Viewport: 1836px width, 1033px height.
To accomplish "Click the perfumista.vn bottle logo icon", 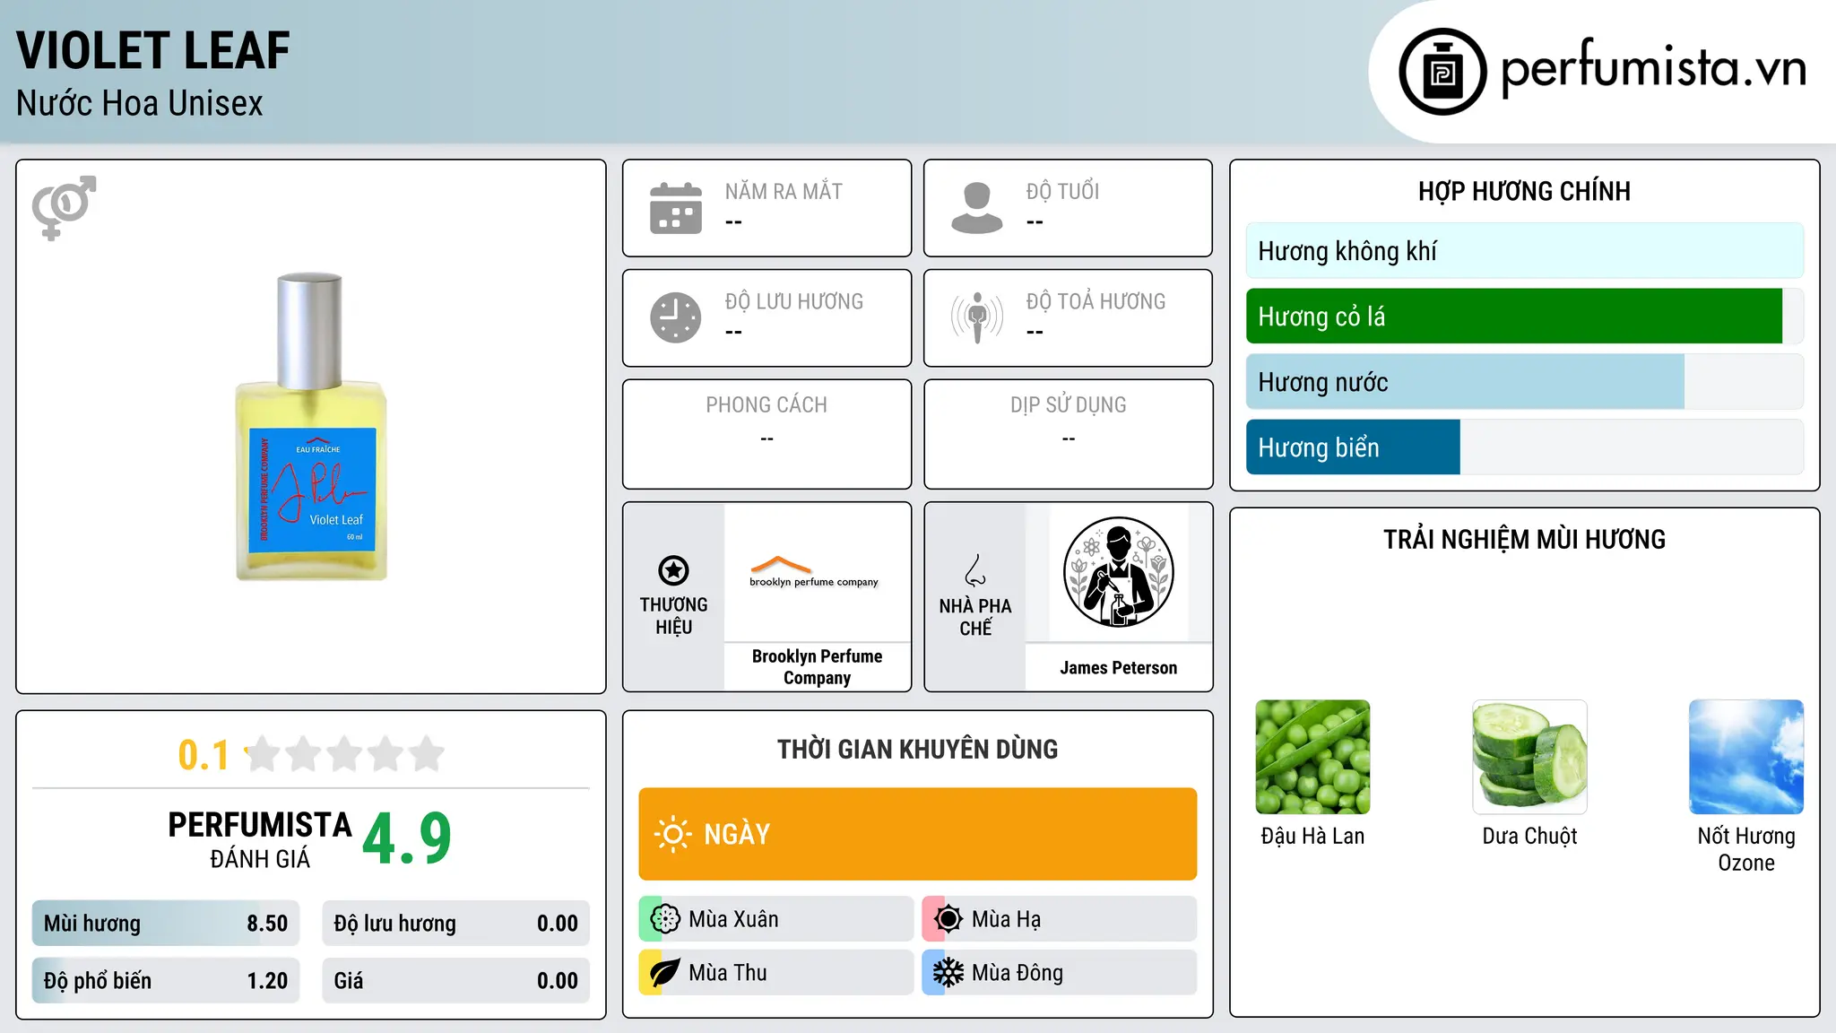I will pyautogui.click(x=1442, y=72).
